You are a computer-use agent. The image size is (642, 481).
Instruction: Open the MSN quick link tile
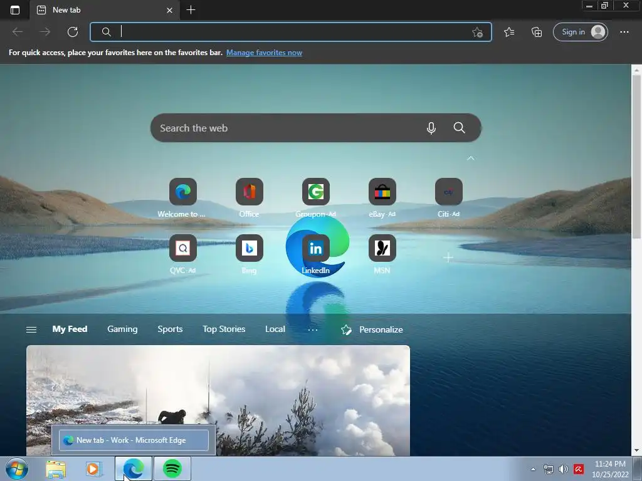click(x=382, y=248)
